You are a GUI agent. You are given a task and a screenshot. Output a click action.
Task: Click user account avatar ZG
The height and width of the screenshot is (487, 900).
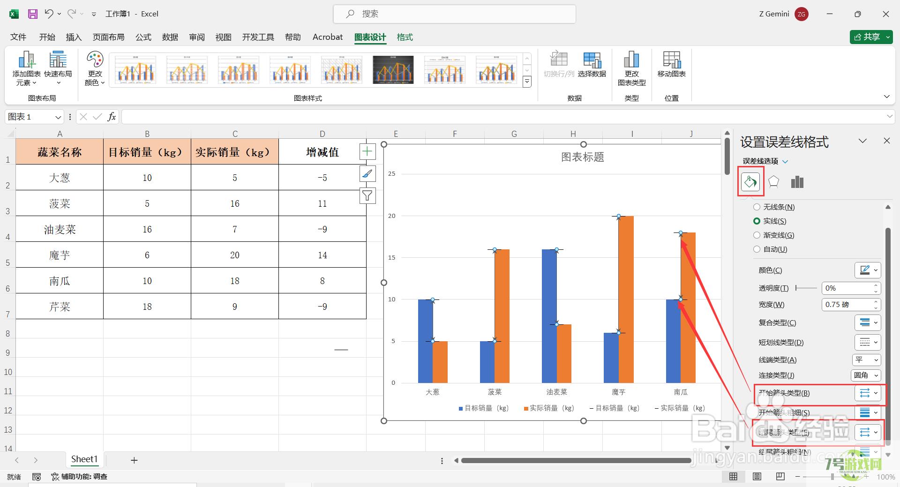802,14
